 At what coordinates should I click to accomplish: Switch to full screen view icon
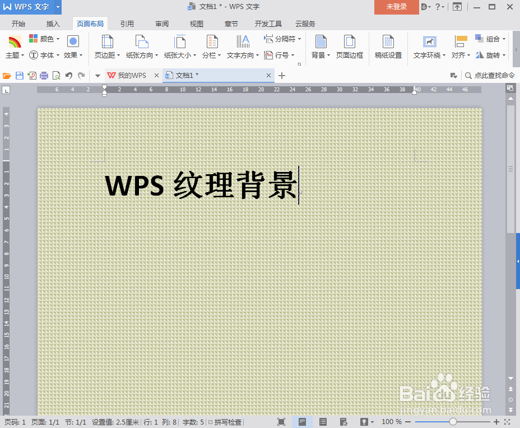[281, 422]
